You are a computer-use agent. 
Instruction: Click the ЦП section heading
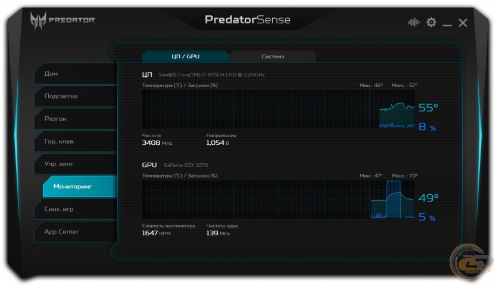(147, 74)
